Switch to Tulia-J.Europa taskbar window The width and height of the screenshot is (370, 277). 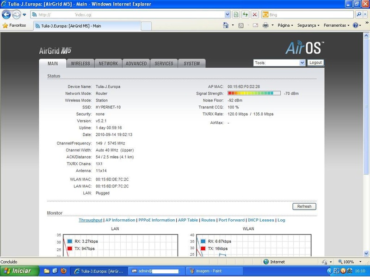click(99, 271)
